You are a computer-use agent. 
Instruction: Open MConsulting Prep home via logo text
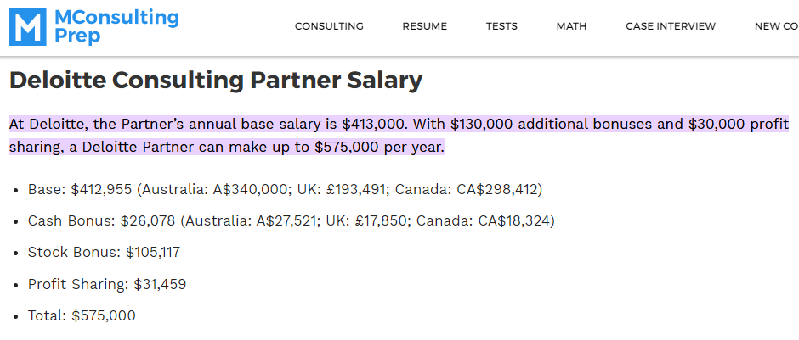[x=116, y=27]
